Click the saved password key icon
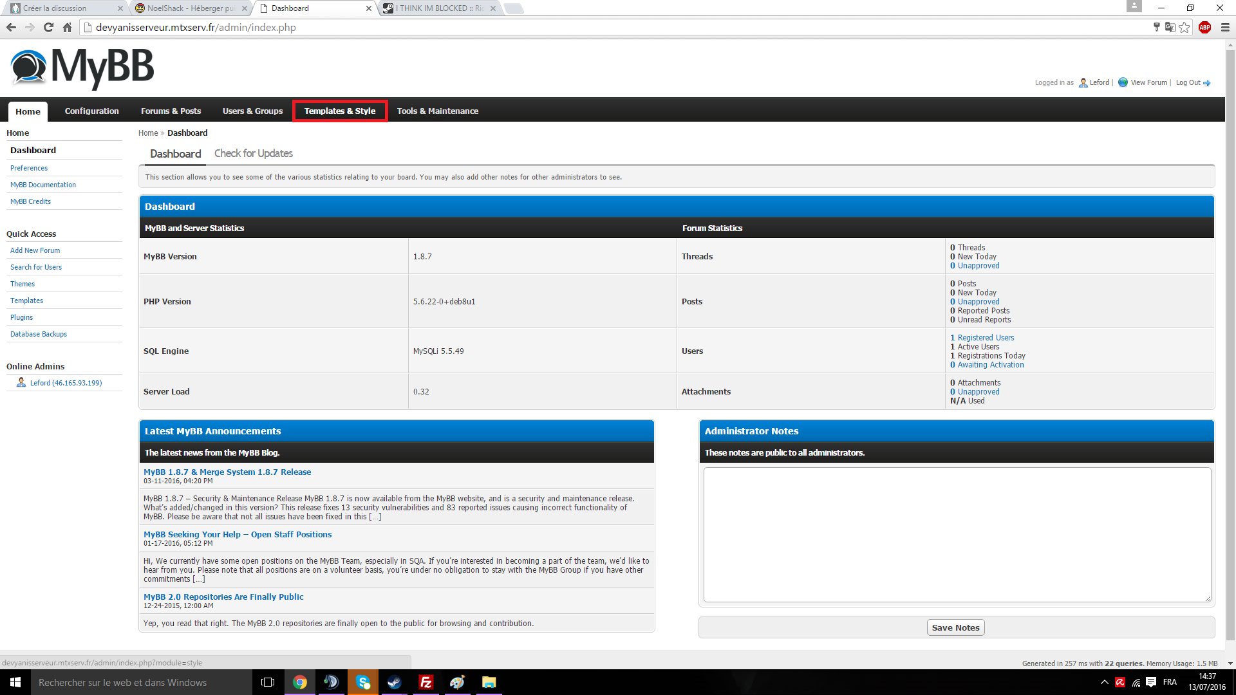Screen dimensions: 1236x695 [1156, 27]
